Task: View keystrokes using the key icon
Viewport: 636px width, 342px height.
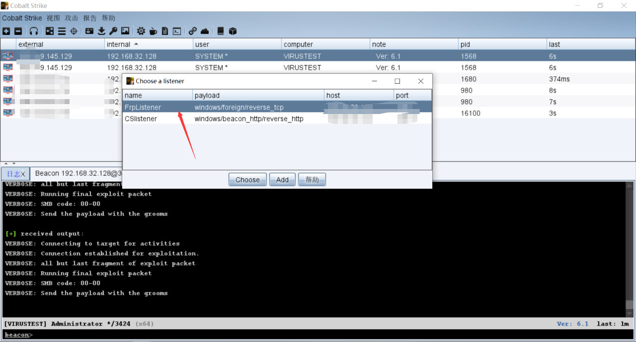Action: [113, 31]
